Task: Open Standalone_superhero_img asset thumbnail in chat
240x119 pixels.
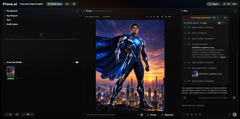Action: tap(195, 74)
